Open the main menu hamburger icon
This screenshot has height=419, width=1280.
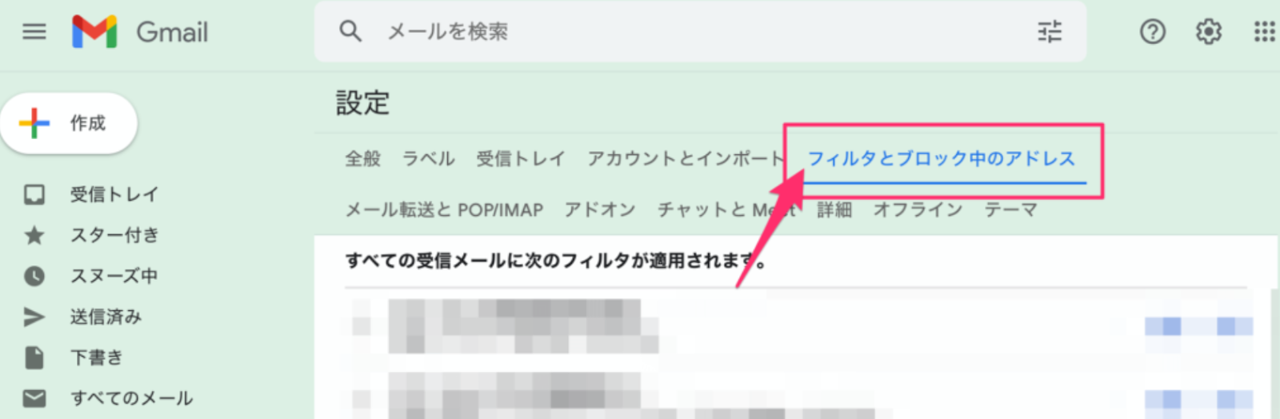34,32
